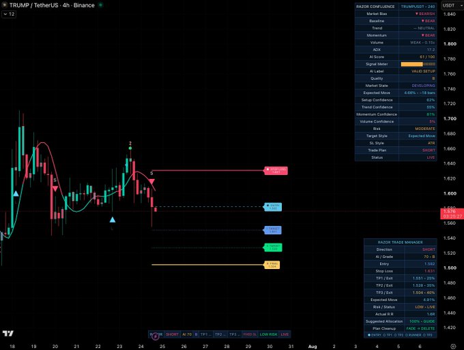The image size is (464, 350).
Task: Click the Volume Confidence row label
Action: (x=377, y=121)
